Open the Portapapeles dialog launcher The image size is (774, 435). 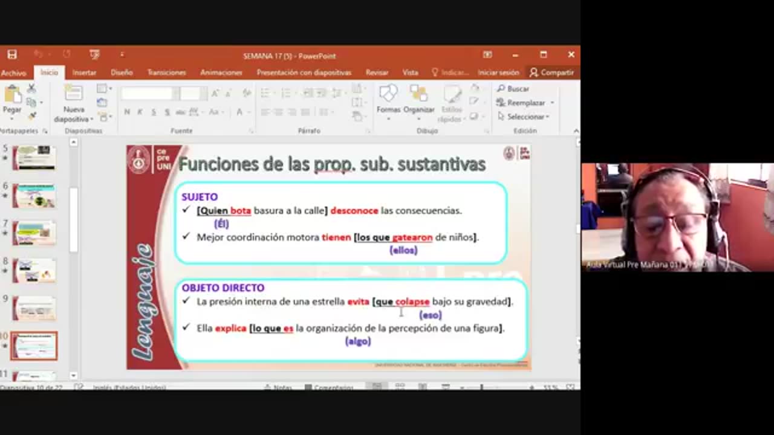45,130
